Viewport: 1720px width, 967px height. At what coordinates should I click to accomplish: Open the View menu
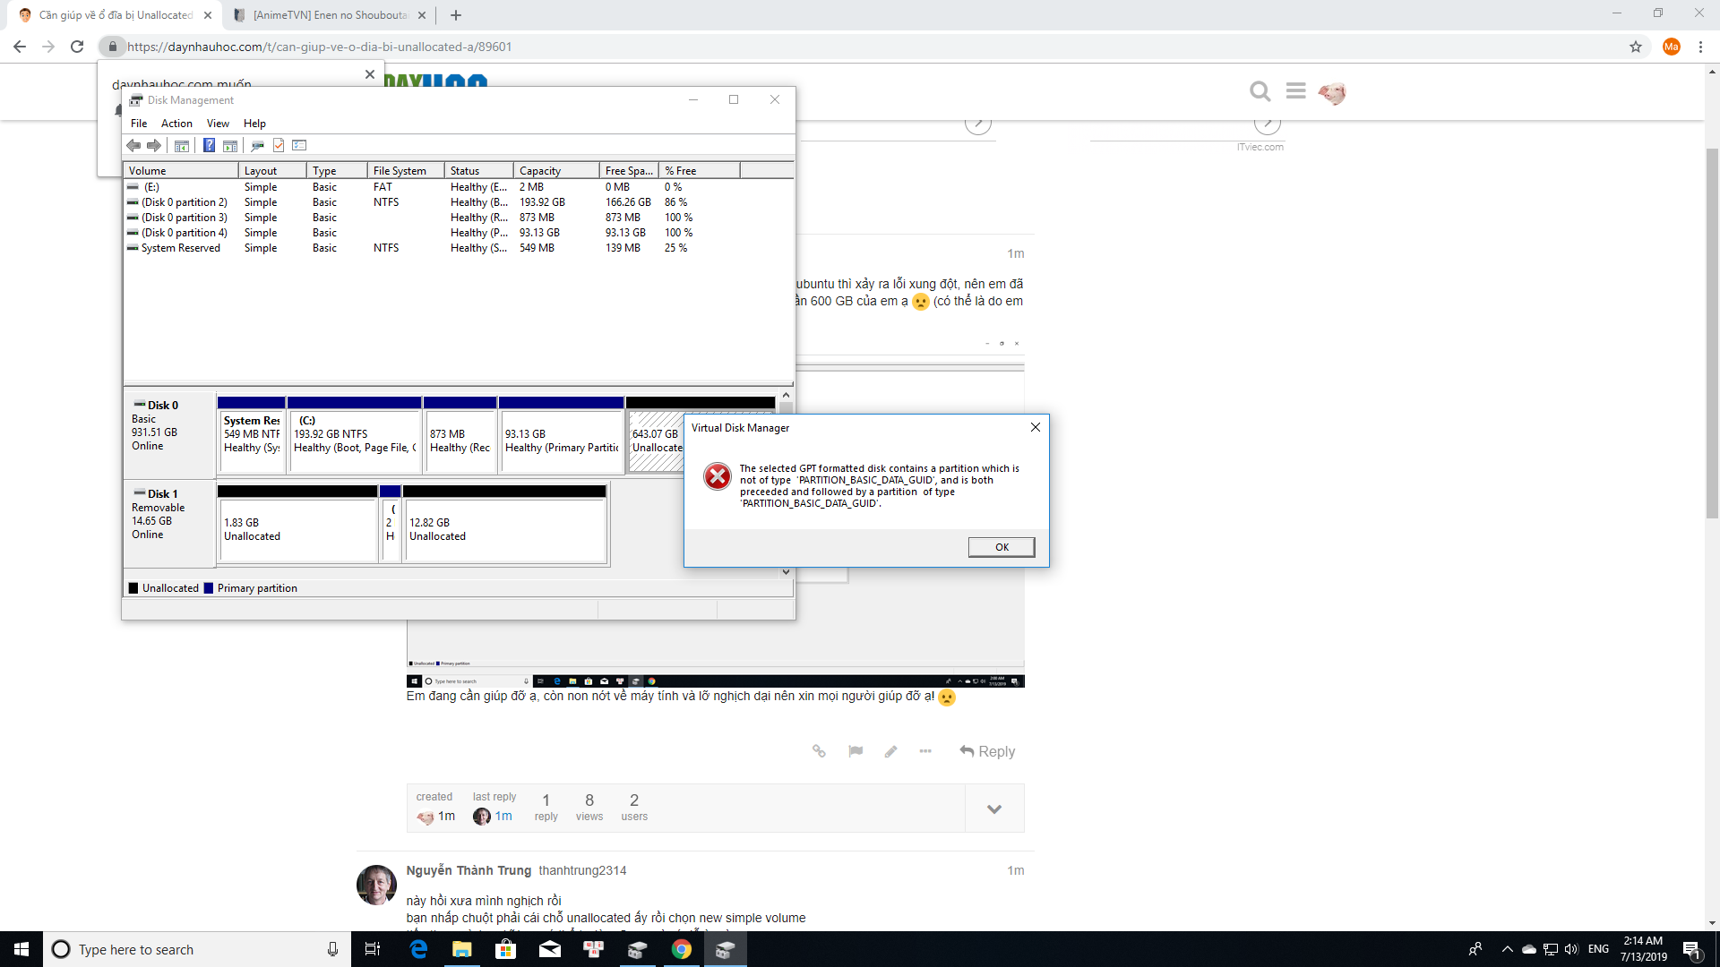(x=218, y=124)
